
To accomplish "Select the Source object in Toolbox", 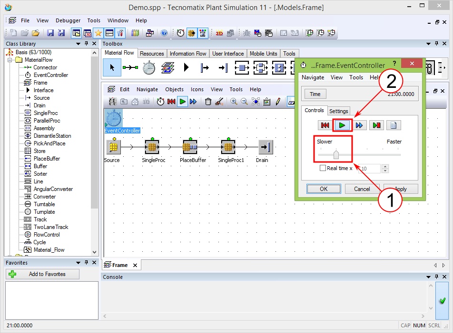I will pos(205,68).
